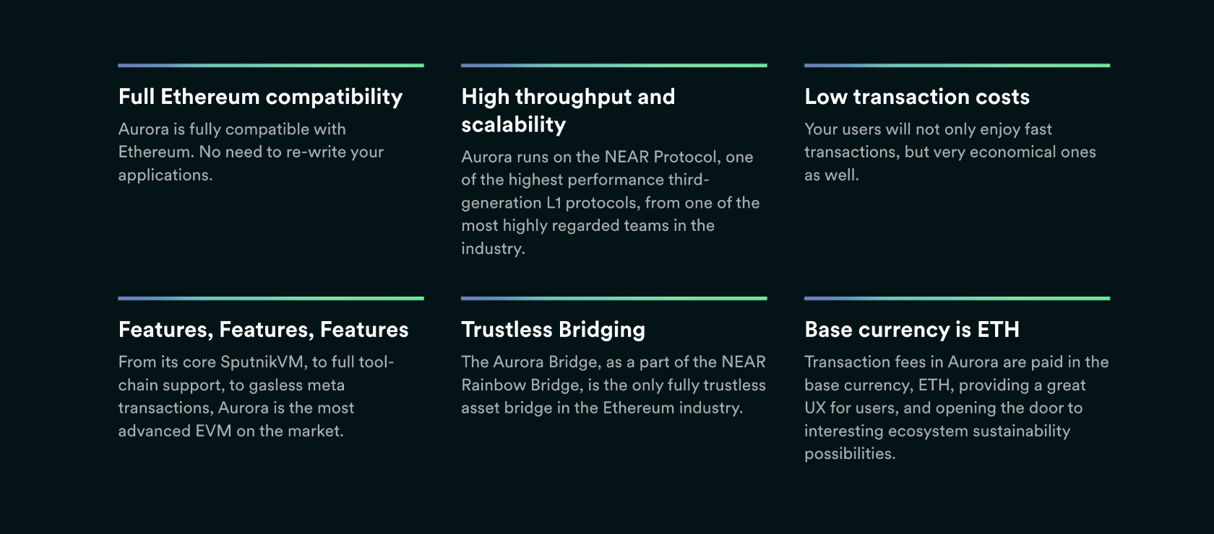Click the paragraph about transaction fees in ETH
Screen dimensions: 1214x534
(957, 408)
